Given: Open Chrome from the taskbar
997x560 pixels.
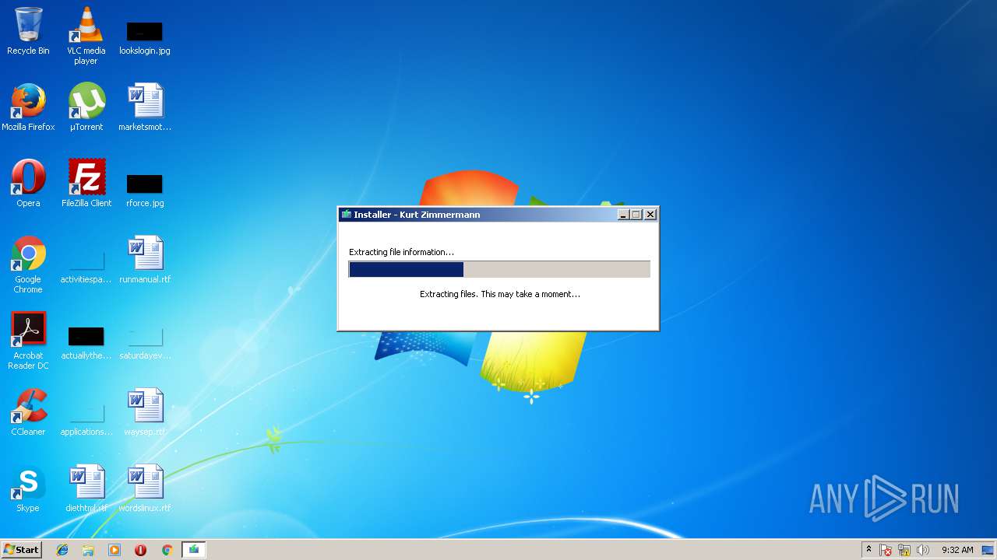Looking at the screenshot, I should pos(167,550).
